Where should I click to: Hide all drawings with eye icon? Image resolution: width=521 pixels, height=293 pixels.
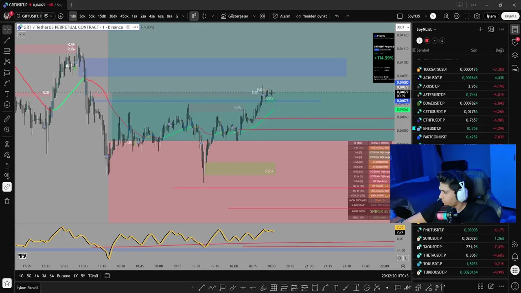point(7,176)
